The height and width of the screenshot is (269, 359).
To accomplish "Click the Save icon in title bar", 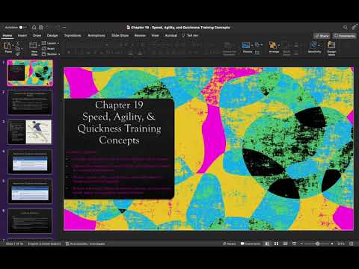I will click(41, 28).
